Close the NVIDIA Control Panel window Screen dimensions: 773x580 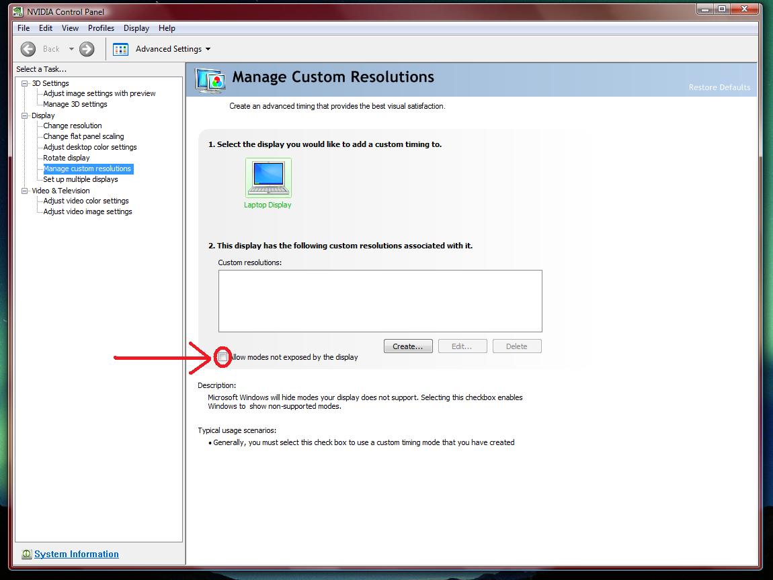(x=744, y=9)
